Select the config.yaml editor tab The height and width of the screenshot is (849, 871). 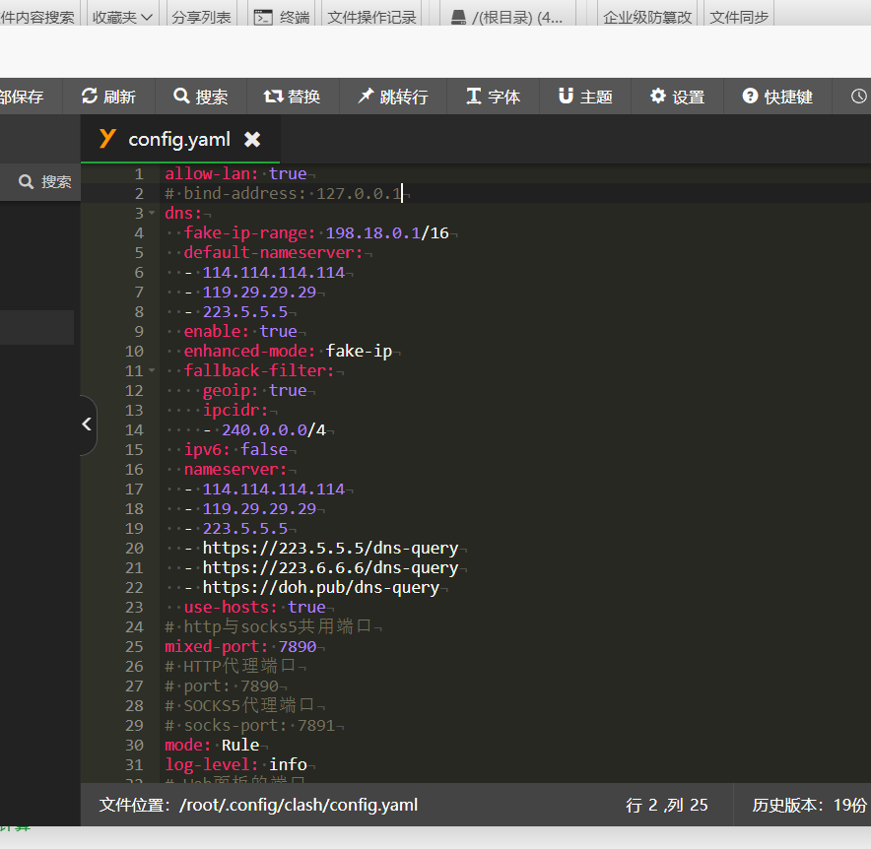tap(180, 139)
